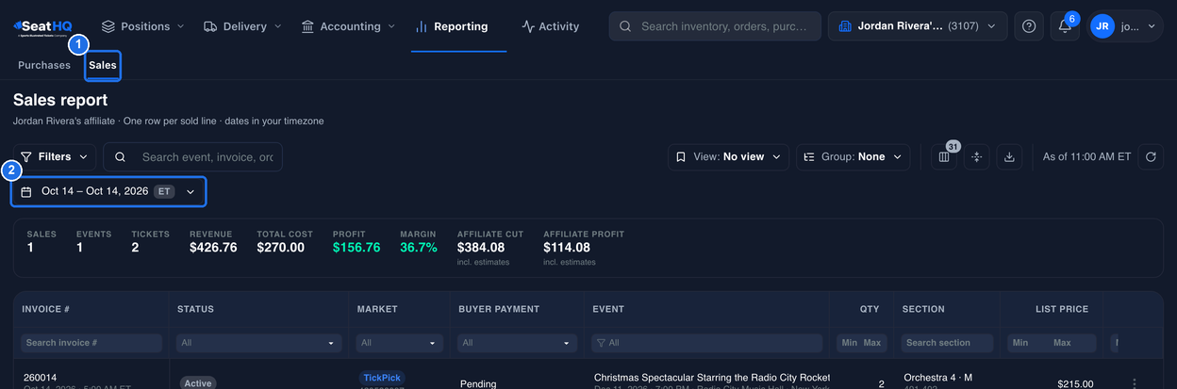The width and height of the screenshot is (1177, 389).
Task: Click the Christmas Spectacular event row text
Action: pos(712,378)
